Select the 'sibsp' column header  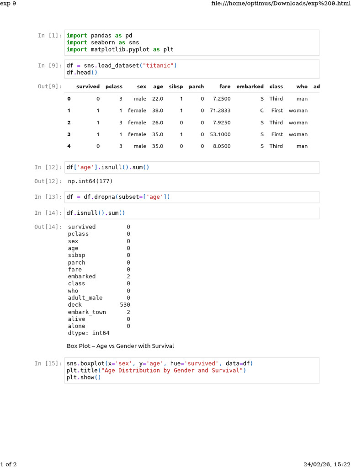pos(176,86)
